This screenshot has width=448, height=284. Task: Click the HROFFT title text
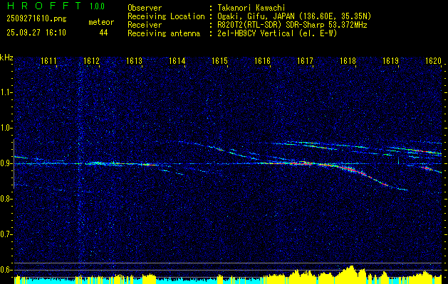tap(45, 6)
